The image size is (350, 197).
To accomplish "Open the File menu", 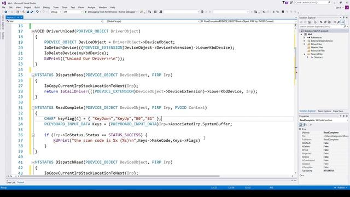I will (3, 7).
